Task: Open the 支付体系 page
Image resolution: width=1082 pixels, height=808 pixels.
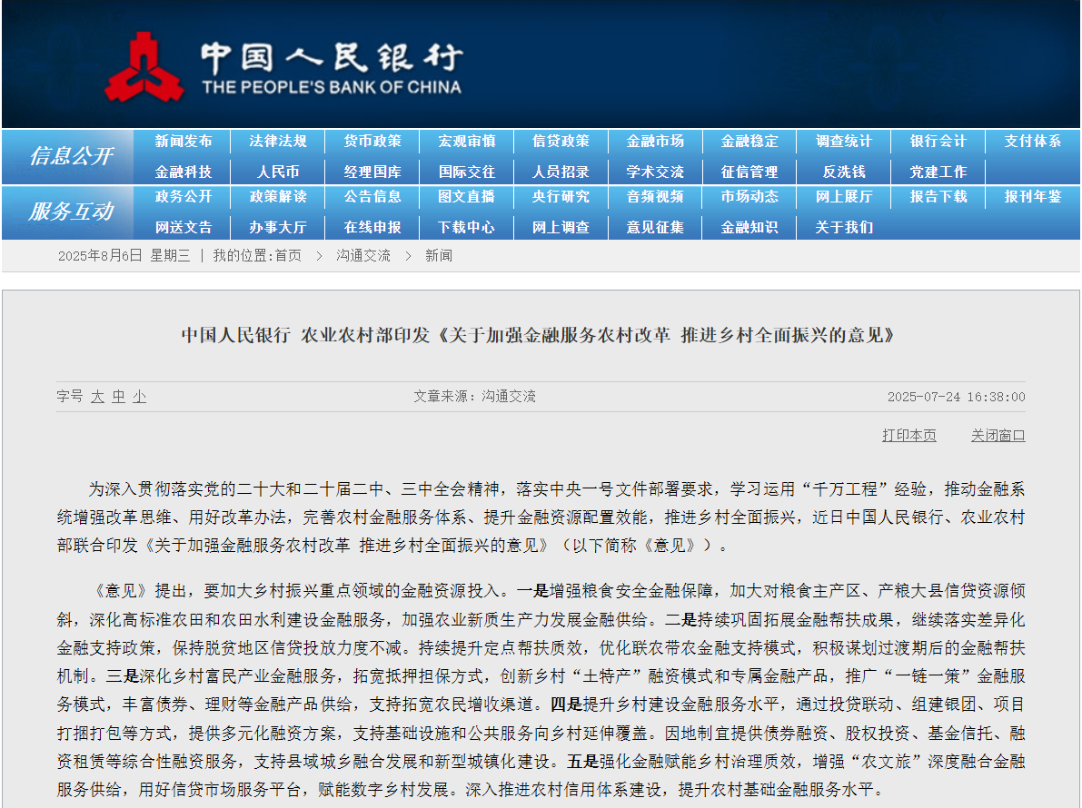Action: coord(1032,141)
